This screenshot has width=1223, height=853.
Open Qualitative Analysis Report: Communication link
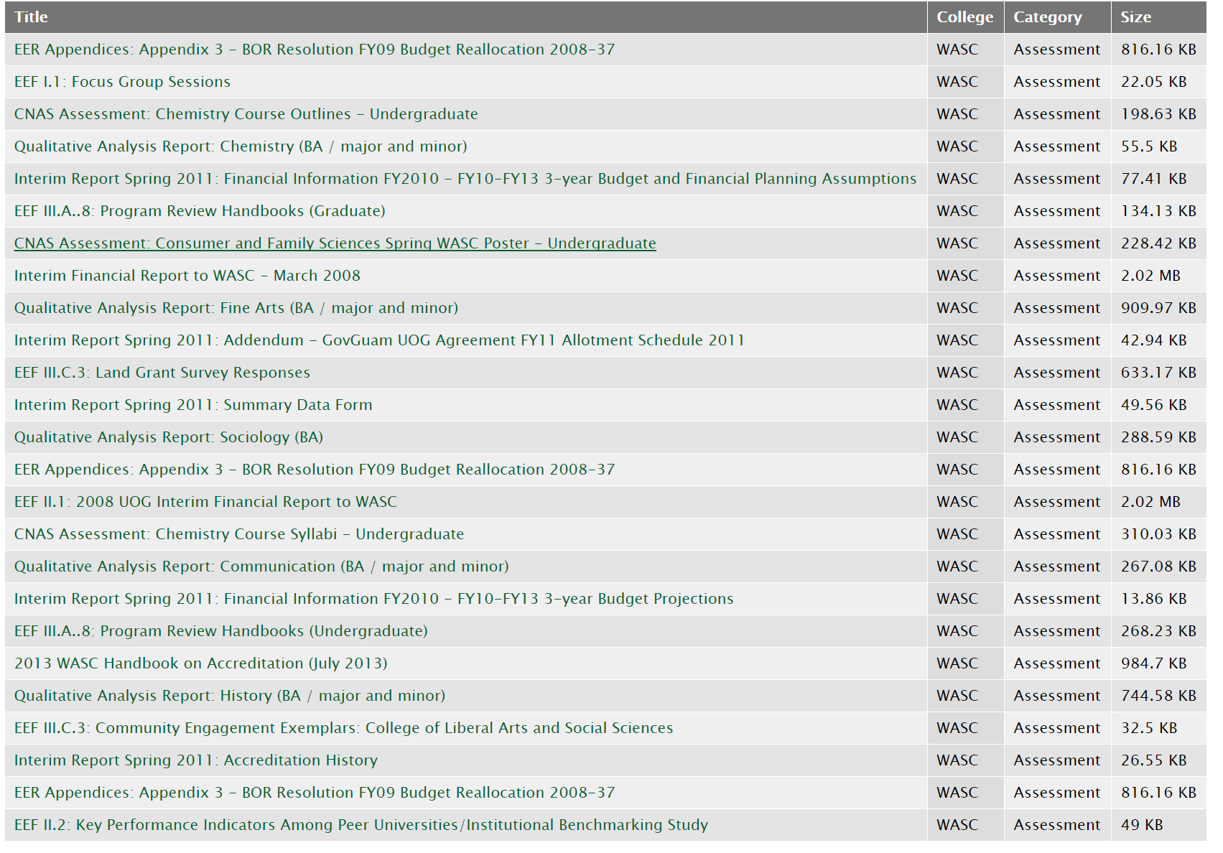click(261, 567)
